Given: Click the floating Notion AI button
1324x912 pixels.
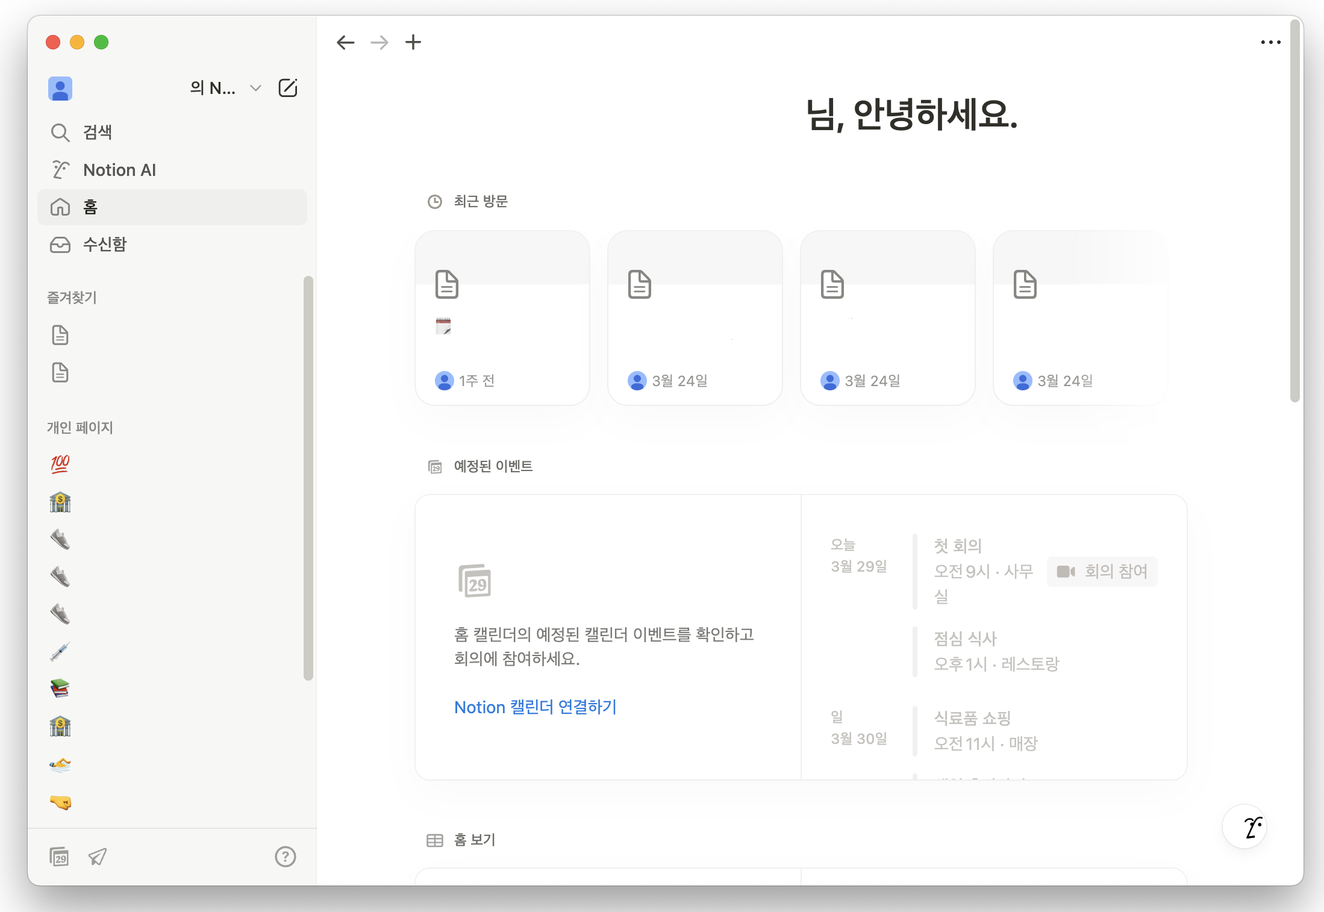Looking at the screenshot, I should pyautogui.click(x=1244, y=827).
